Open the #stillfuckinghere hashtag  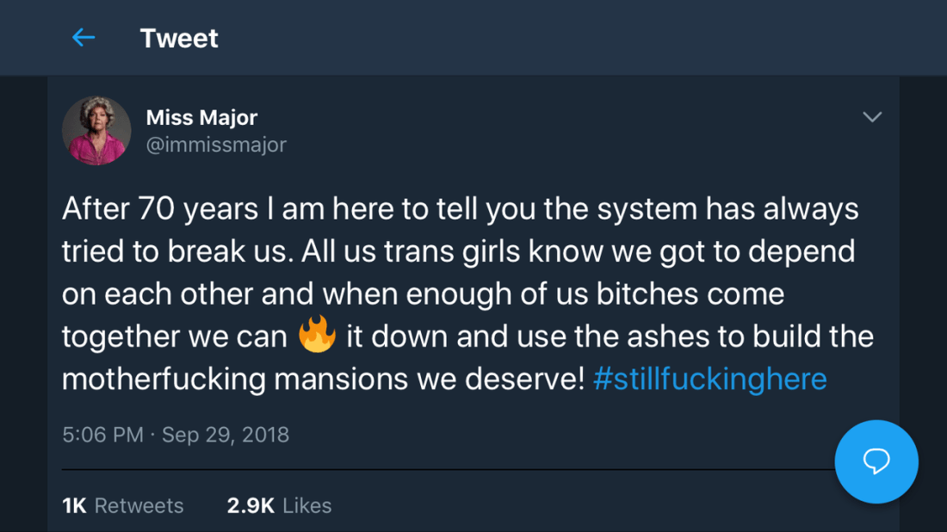709,379
